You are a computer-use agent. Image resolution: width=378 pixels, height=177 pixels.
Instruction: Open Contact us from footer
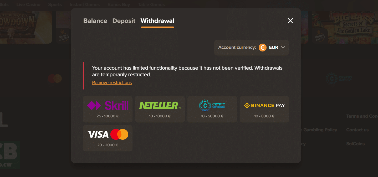pyautogui.click(x=357, y=130)
